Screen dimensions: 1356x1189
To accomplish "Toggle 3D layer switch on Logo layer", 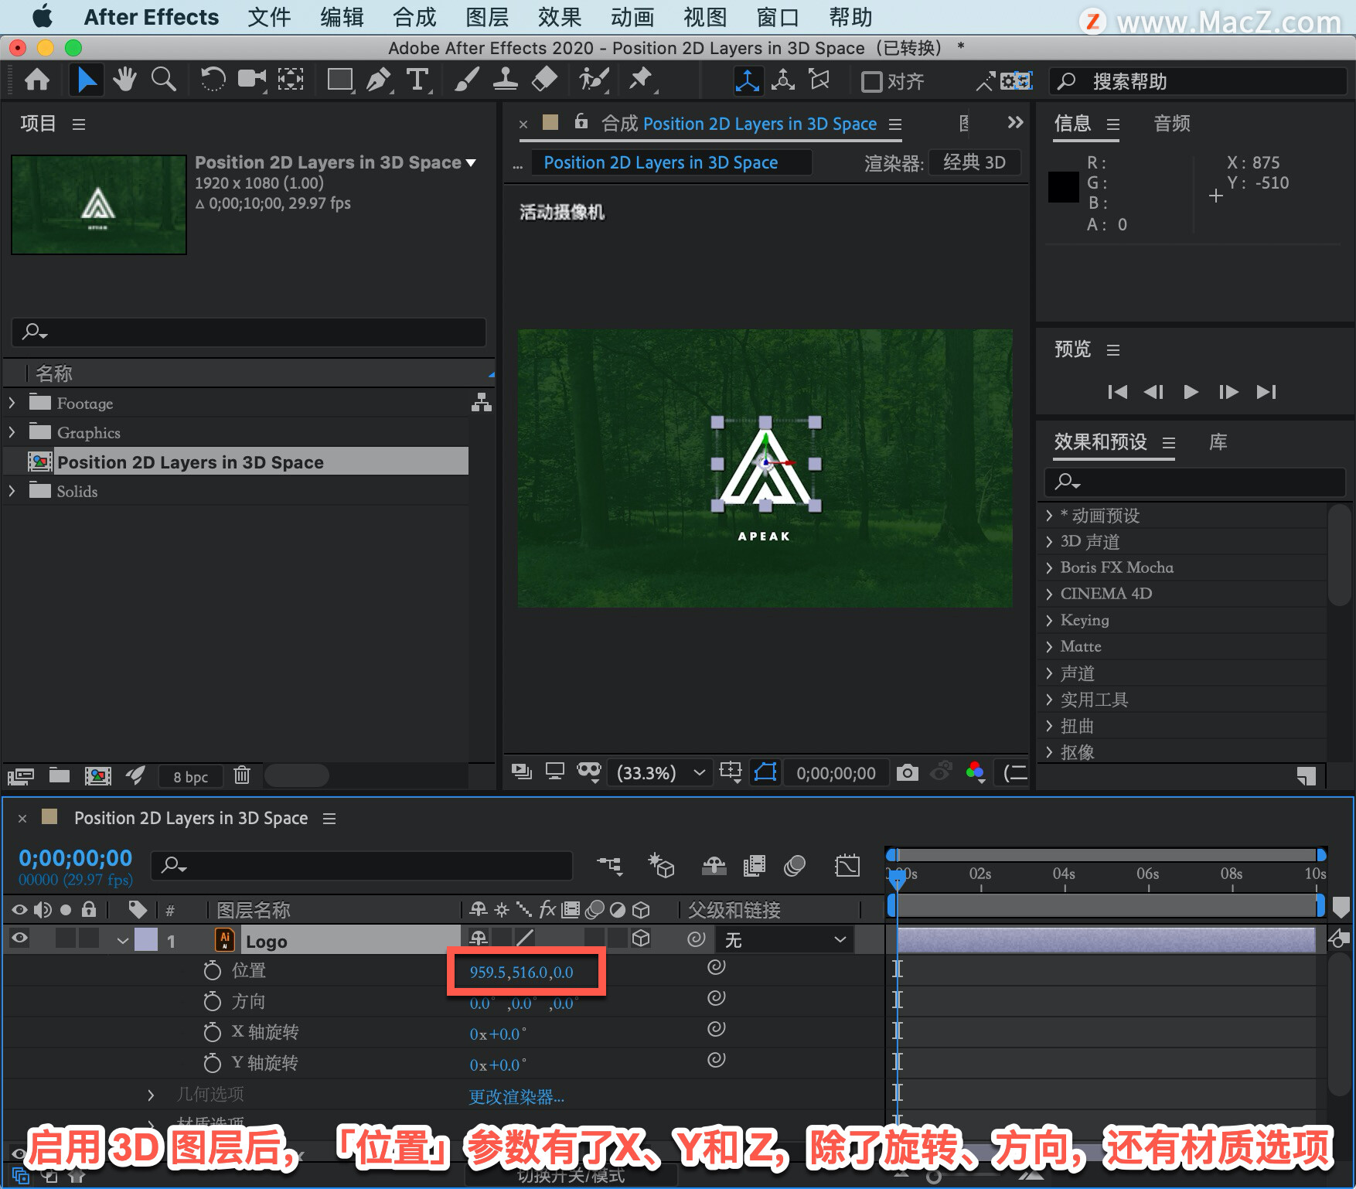I will [641, 939].
